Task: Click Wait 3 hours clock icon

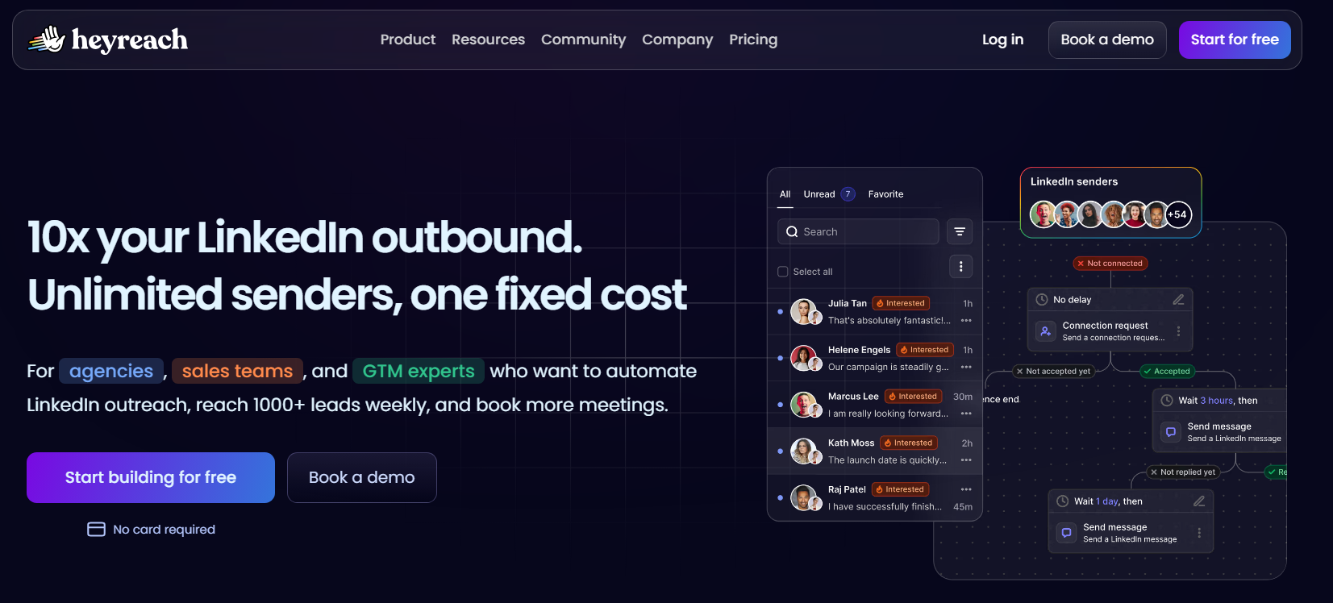Action: (1167, 400)
